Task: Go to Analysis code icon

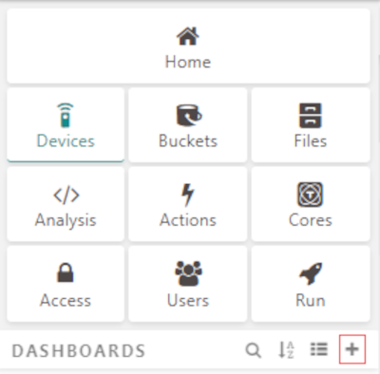Action: click(x=66, y=195)
